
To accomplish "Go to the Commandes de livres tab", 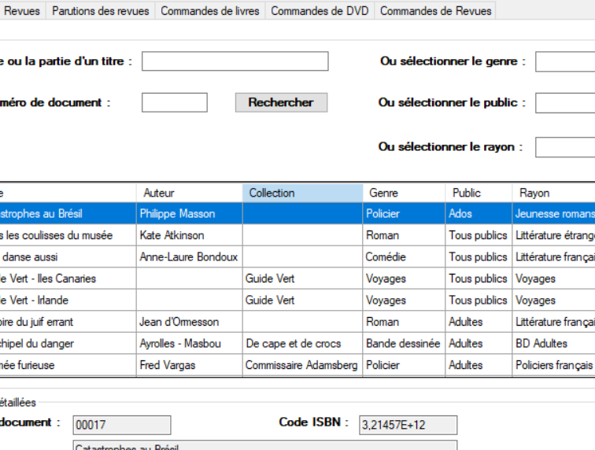I will coord(209,11).
